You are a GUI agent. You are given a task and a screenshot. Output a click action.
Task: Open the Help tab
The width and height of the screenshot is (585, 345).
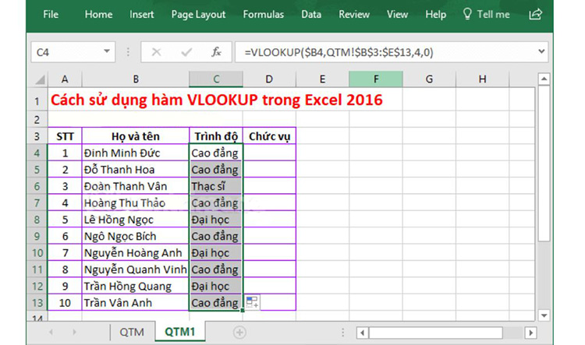(x=436, y=15)
